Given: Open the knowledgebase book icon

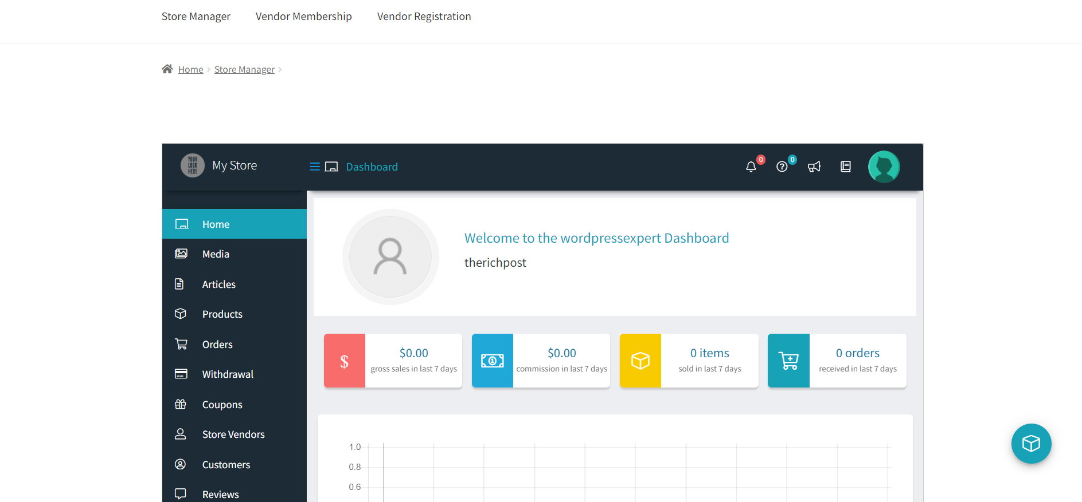Looking at the screenshot, I should (845, 167).
